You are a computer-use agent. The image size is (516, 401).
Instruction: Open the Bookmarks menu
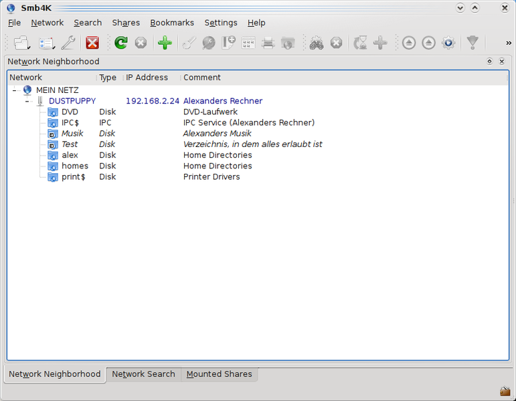(x=172, y=23)
